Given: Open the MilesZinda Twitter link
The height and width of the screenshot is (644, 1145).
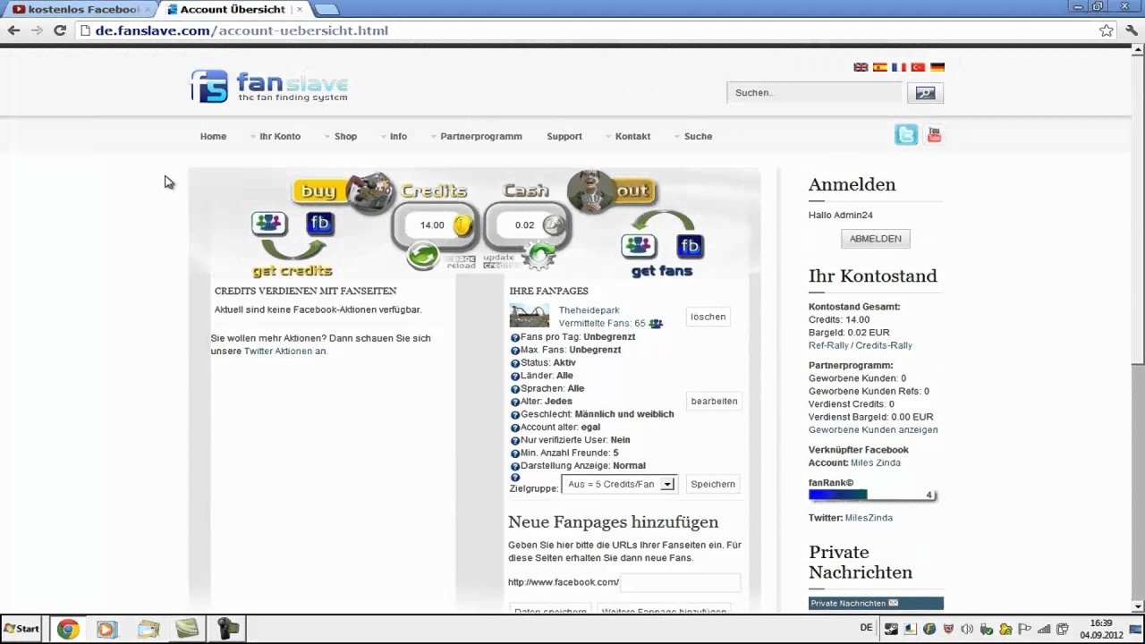Looking at the screenshot, I should point(869,518).
